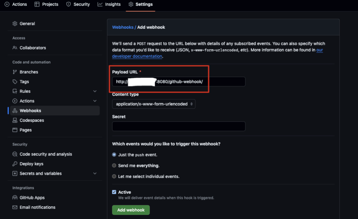Click the Email notifications envelope icon
This screenshot has height=219, width=358.
click(x=15, y=207)
